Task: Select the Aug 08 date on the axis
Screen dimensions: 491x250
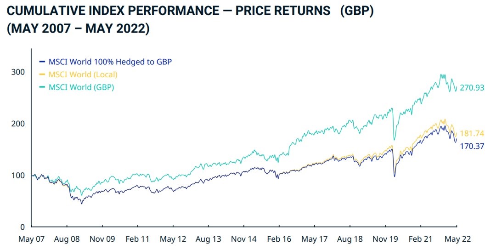Action: click(67, 239)
